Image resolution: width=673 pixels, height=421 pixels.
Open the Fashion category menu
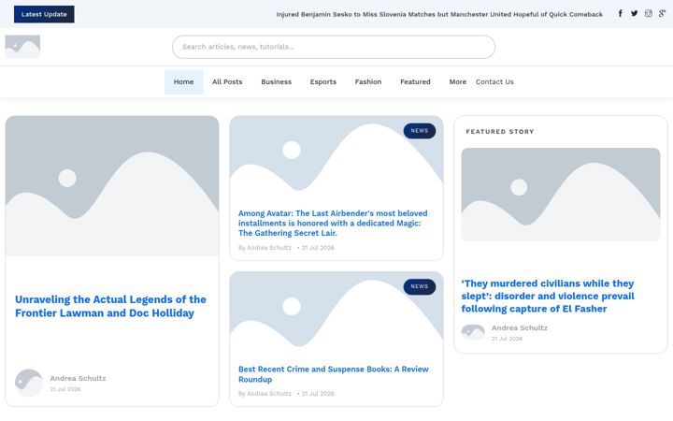pos(368,81)
